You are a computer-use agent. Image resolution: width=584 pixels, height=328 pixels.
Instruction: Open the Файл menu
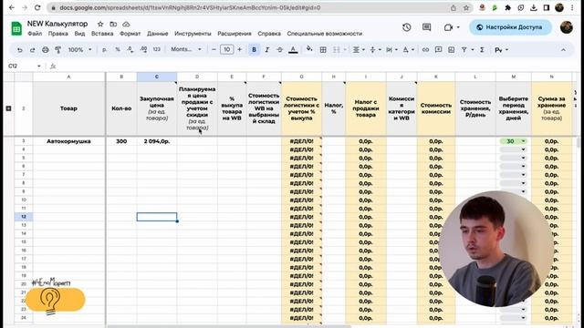coord(35,34)
